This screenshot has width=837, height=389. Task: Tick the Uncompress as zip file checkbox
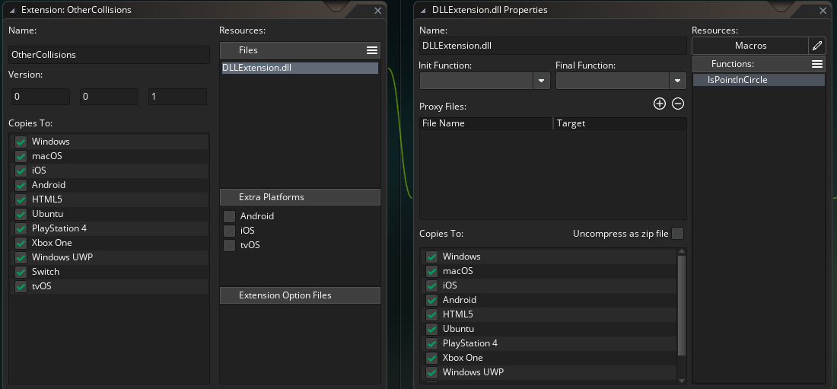(x=677, y=234)
